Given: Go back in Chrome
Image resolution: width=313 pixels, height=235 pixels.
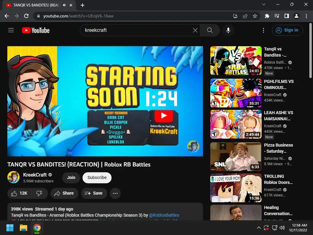Looking at the screenshot, I should (7, 16).
